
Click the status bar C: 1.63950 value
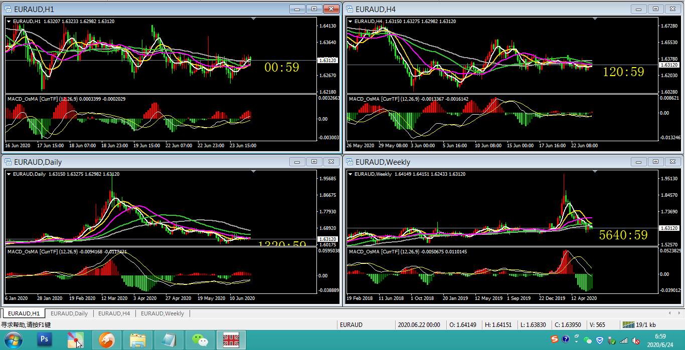tap(568, 325)
